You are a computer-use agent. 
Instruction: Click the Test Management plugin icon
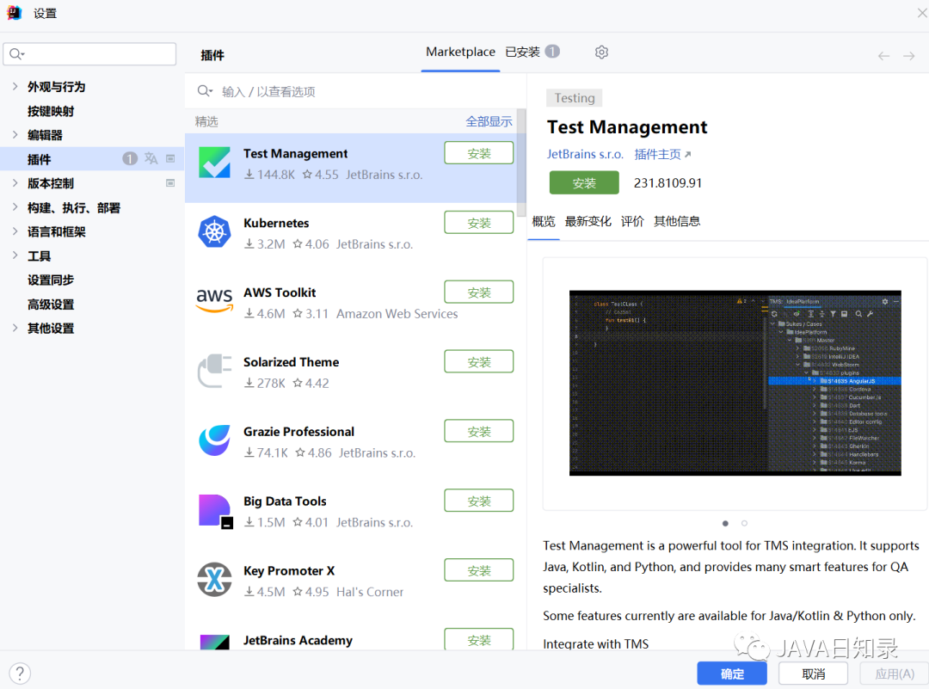pos(214,163)
